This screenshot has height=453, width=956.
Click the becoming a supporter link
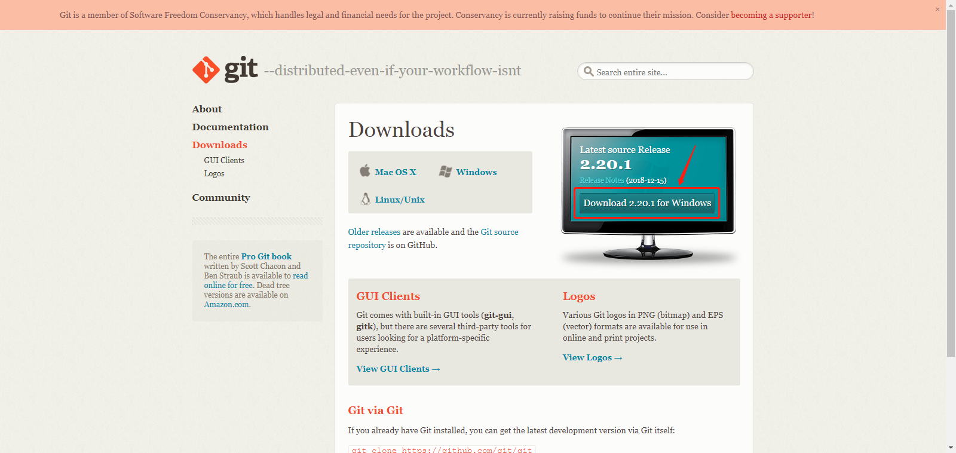click(771, 15)
